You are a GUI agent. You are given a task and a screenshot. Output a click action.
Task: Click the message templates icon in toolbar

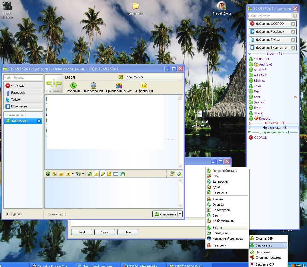tap(61, 174)
